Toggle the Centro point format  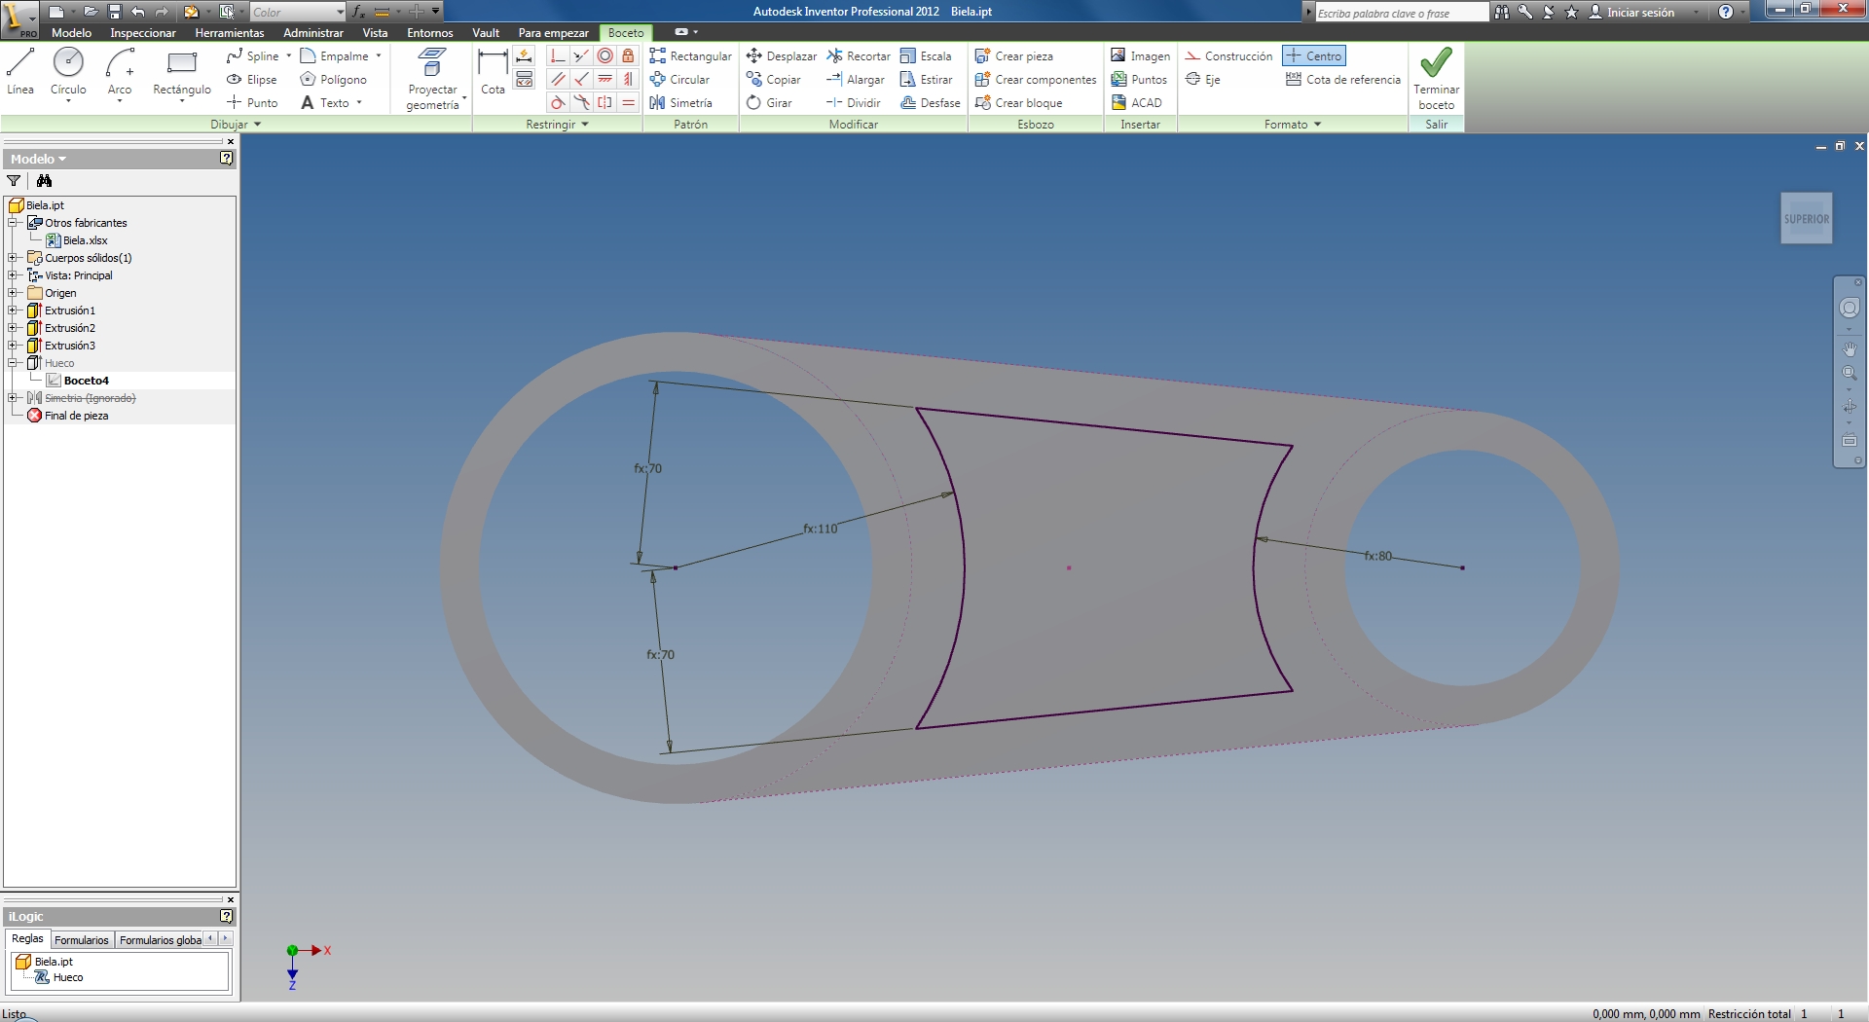click(x=1314, y=56)
